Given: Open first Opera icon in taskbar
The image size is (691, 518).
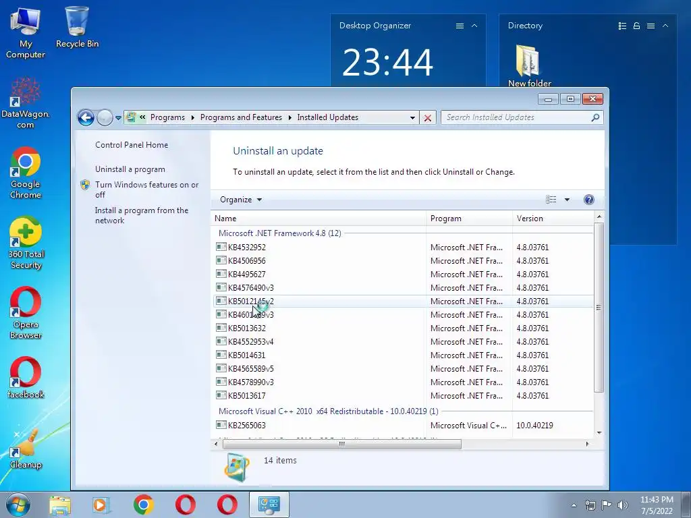Looking at the screenshot, I should (x=186, y=505).
